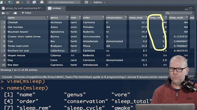The image size is (197, 110).
Task: Select the msleep data tab
Action: 56,8
